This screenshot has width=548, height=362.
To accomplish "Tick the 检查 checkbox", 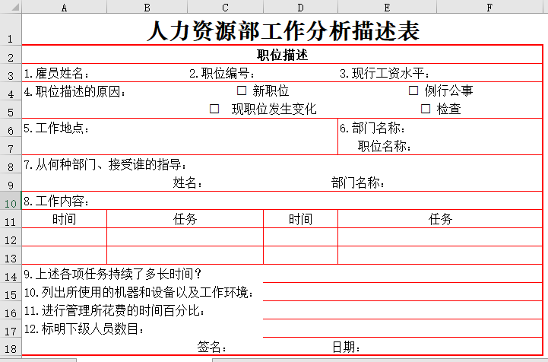I will [x=426, y=109].
